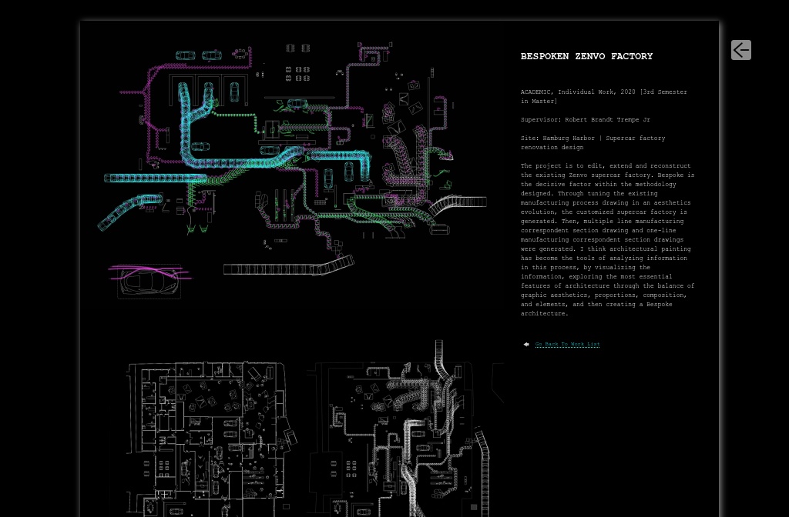This screenshot has height=517, width=789.
Task: Click the BESPOKEN ZENVO FACTORY title
Action: 586,56
